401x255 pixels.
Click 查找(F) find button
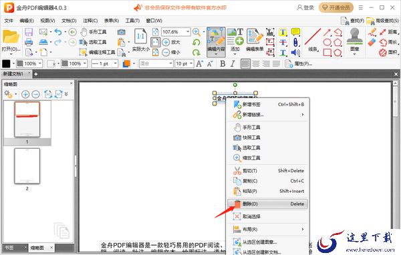(x=352, y=21)
